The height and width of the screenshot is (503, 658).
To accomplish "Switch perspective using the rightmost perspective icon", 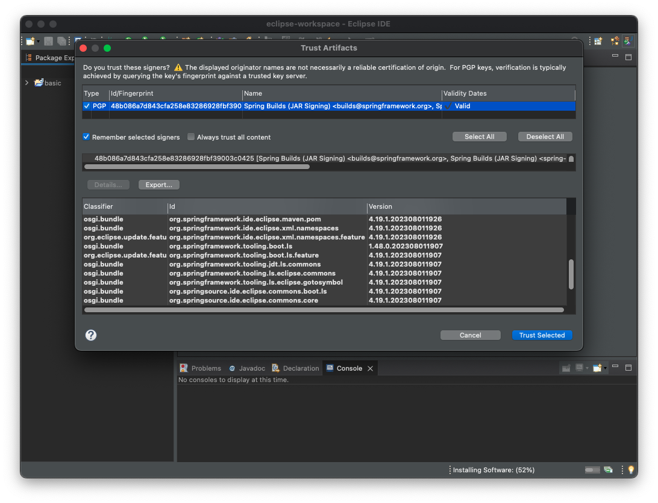I will coord(628,41).
